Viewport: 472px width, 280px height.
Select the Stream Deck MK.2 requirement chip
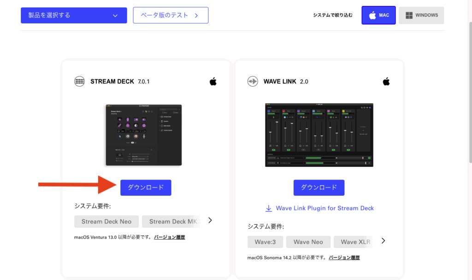171,222
